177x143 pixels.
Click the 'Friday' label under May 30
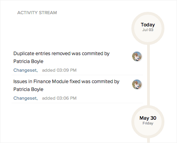point(148,123)
